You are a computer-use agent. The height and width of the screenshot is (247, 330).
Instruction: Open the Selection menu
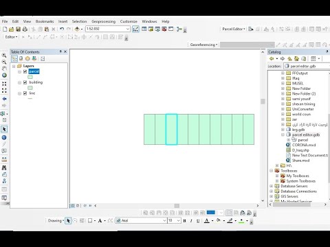79,21
